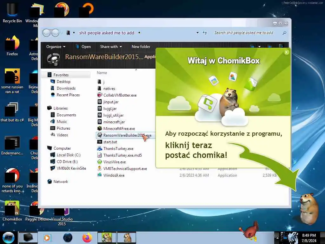Click the Name column header

click(x=102, y=73)
